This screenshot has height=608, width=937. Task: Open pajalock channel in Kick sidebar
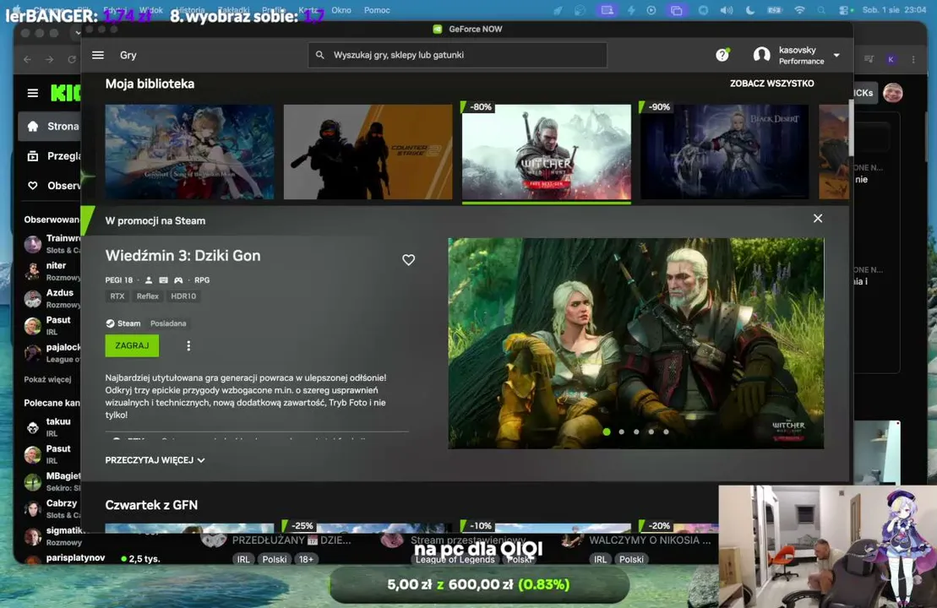(52, 352)
